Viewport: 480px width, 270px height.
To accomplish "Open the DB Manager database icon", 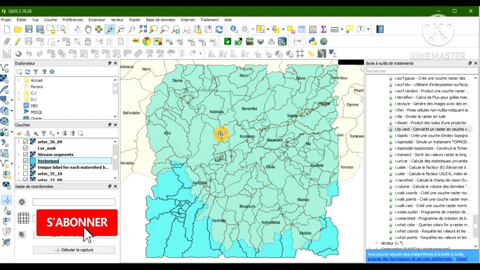I will 282,42.
